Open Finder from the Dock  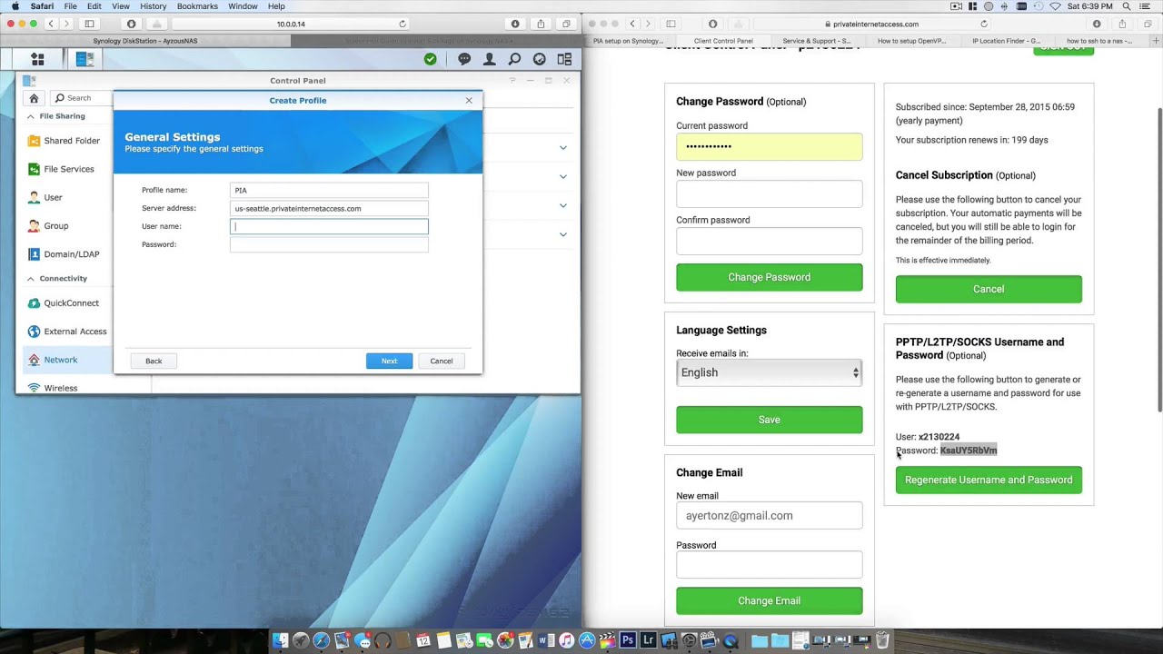click(x=280, y=640)
